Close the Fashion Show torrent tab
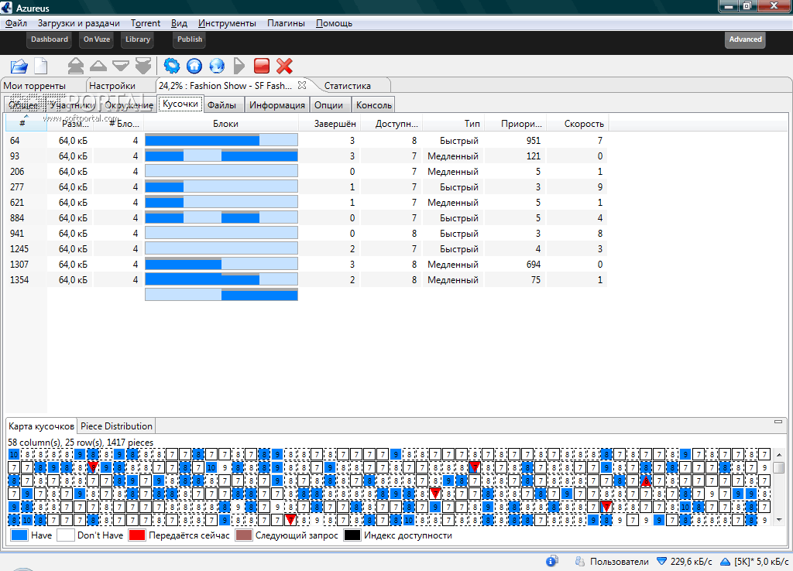 pyautogui.click(x=302, y=85)
